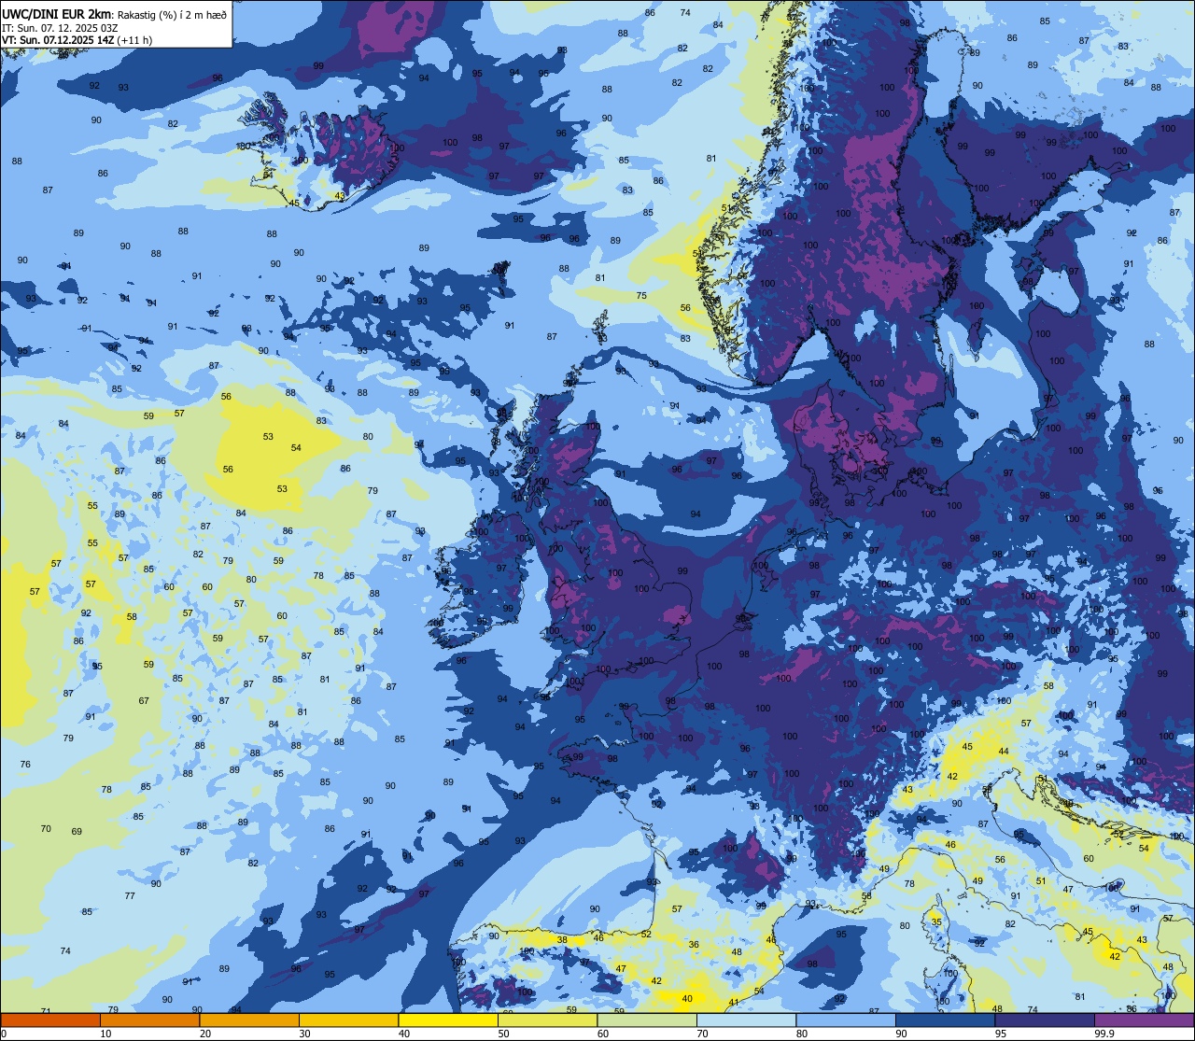
Task: Click the humidity value '67' over the Atlantic
Action: pos(144,701)
